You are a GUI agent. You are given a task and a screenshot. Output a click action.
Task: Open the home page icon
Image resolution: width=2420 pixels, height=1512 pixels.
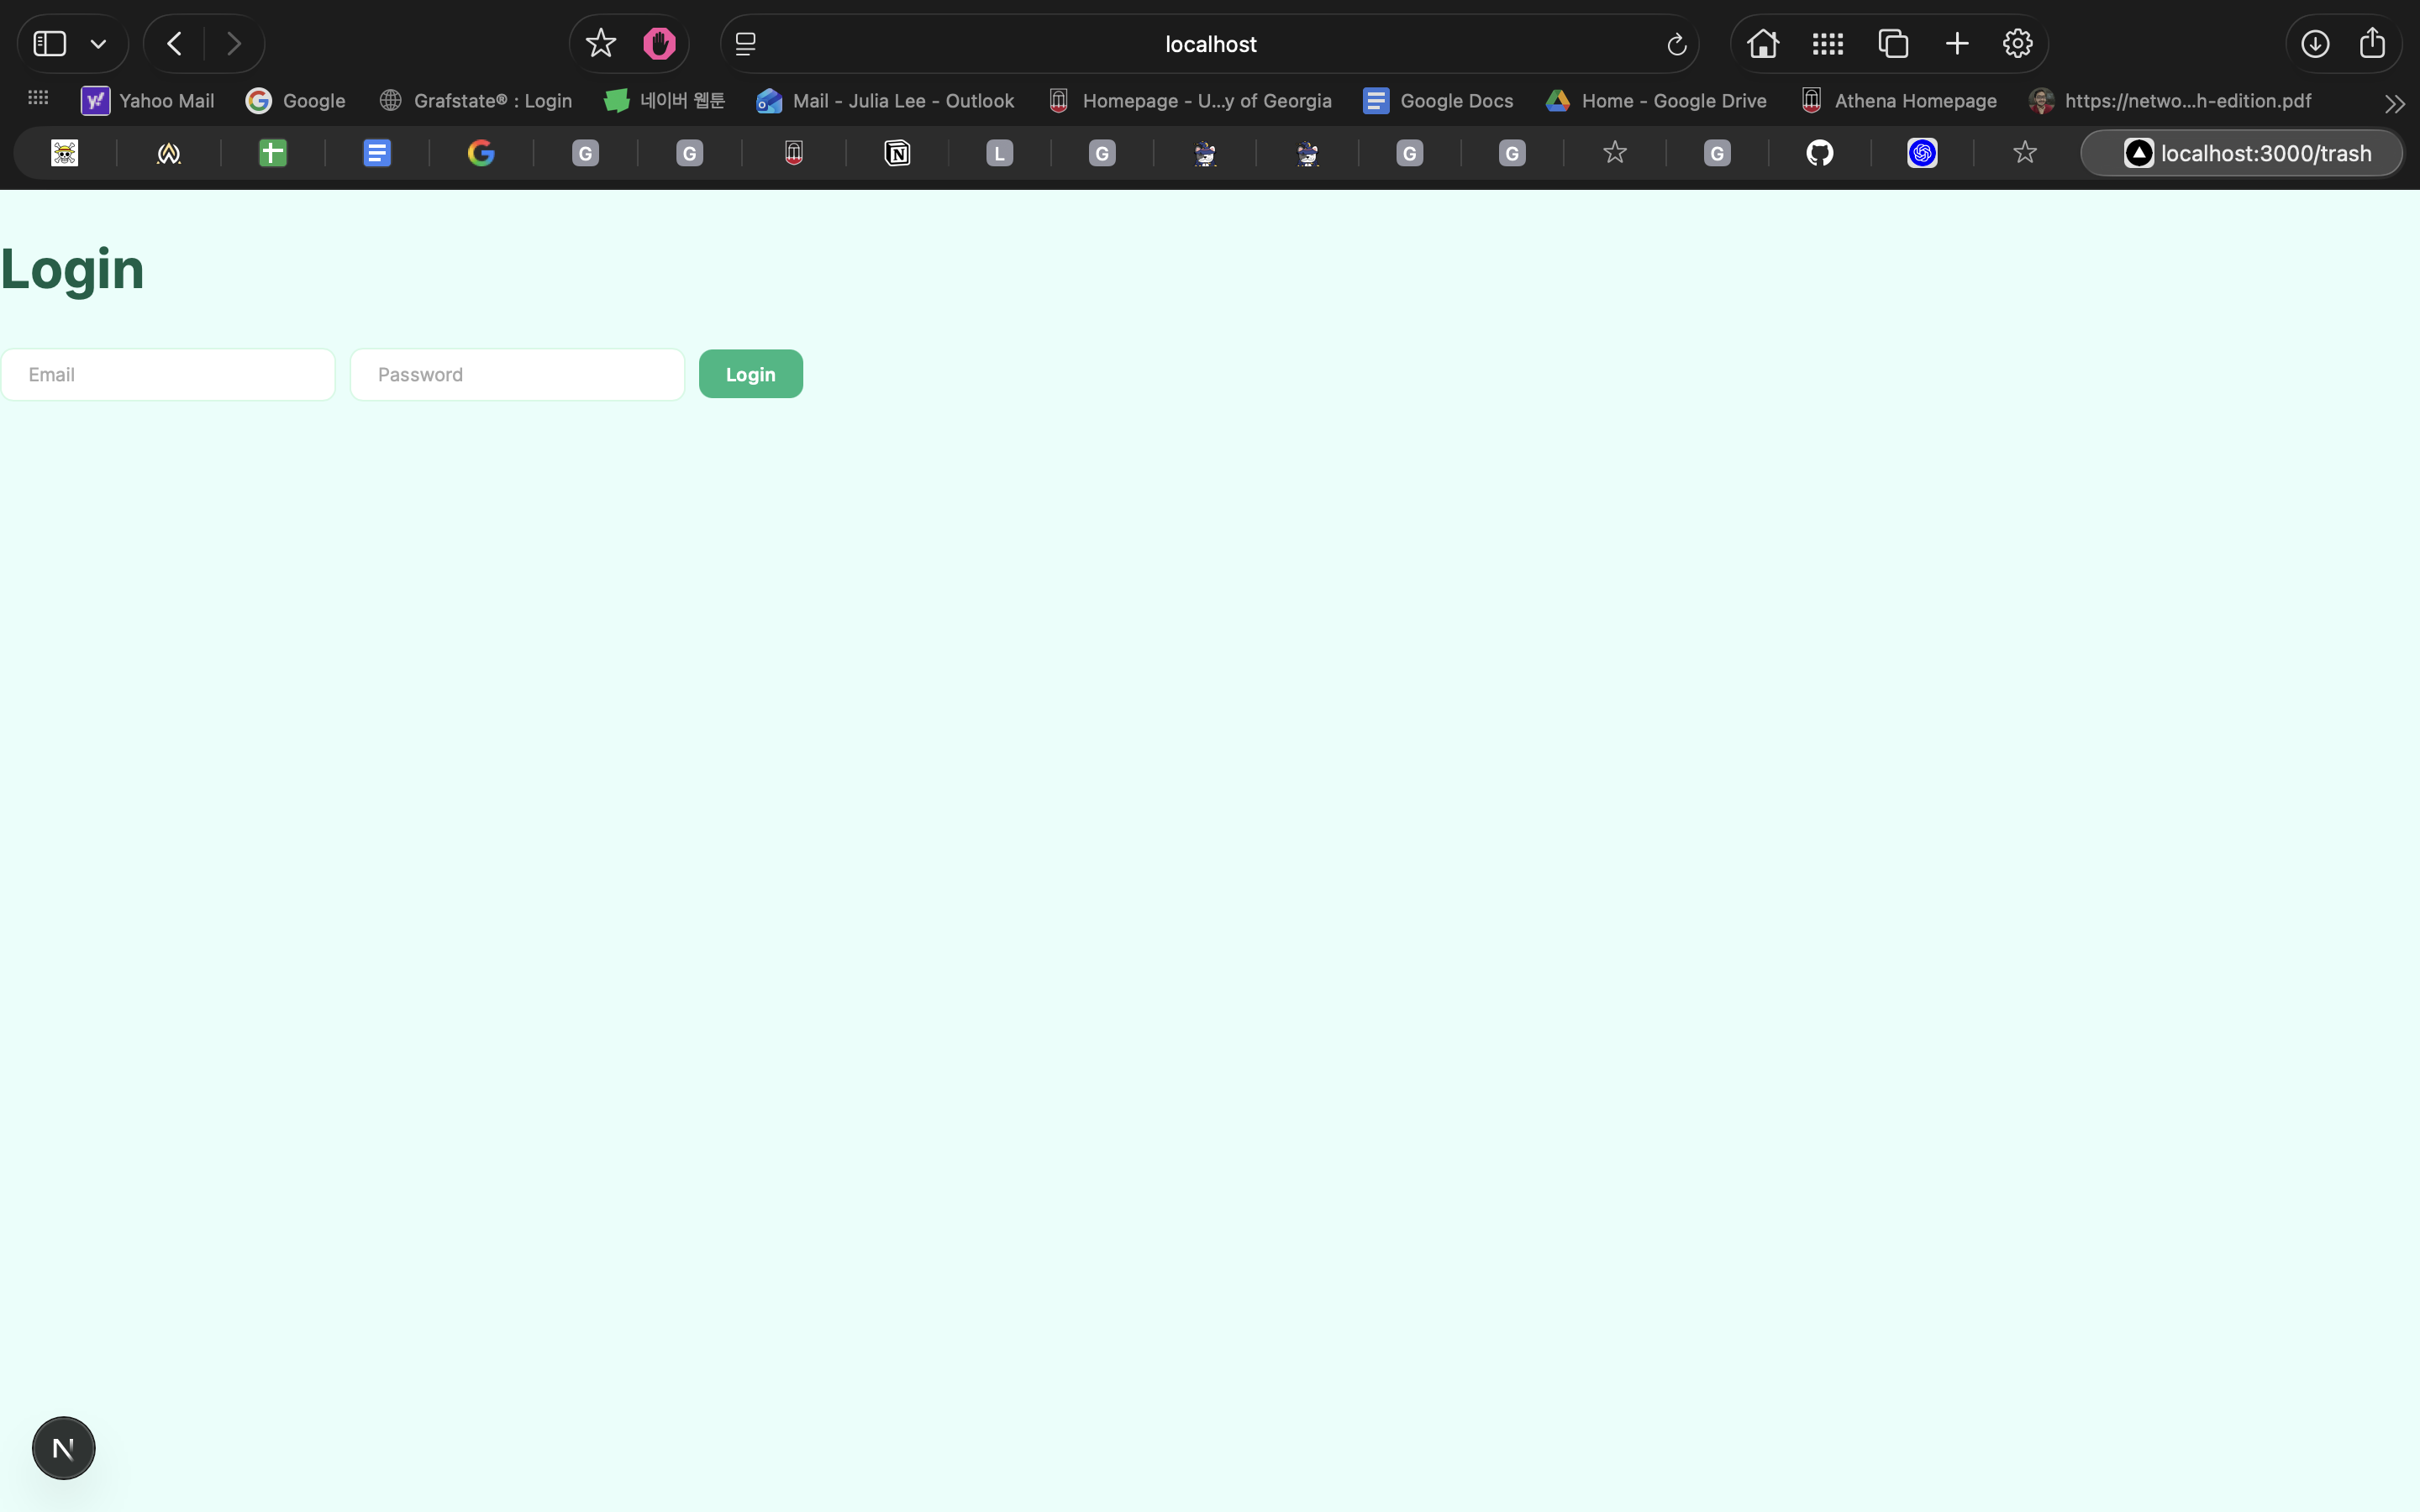coord(1762,44)
